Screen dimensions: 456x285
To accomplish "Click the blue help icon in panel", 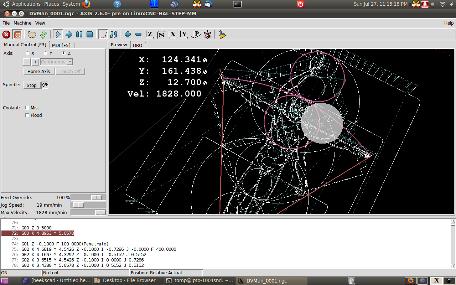I will 117,4.
